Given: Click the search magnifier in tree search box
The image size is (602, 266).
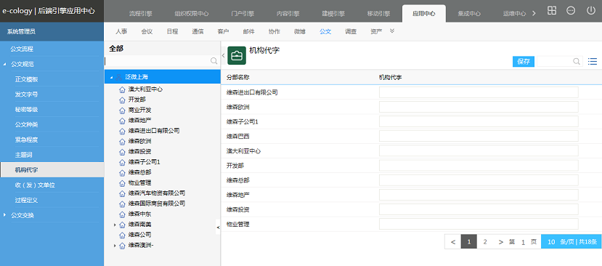Looking at the screenshot, I should (x=213, y=61).
